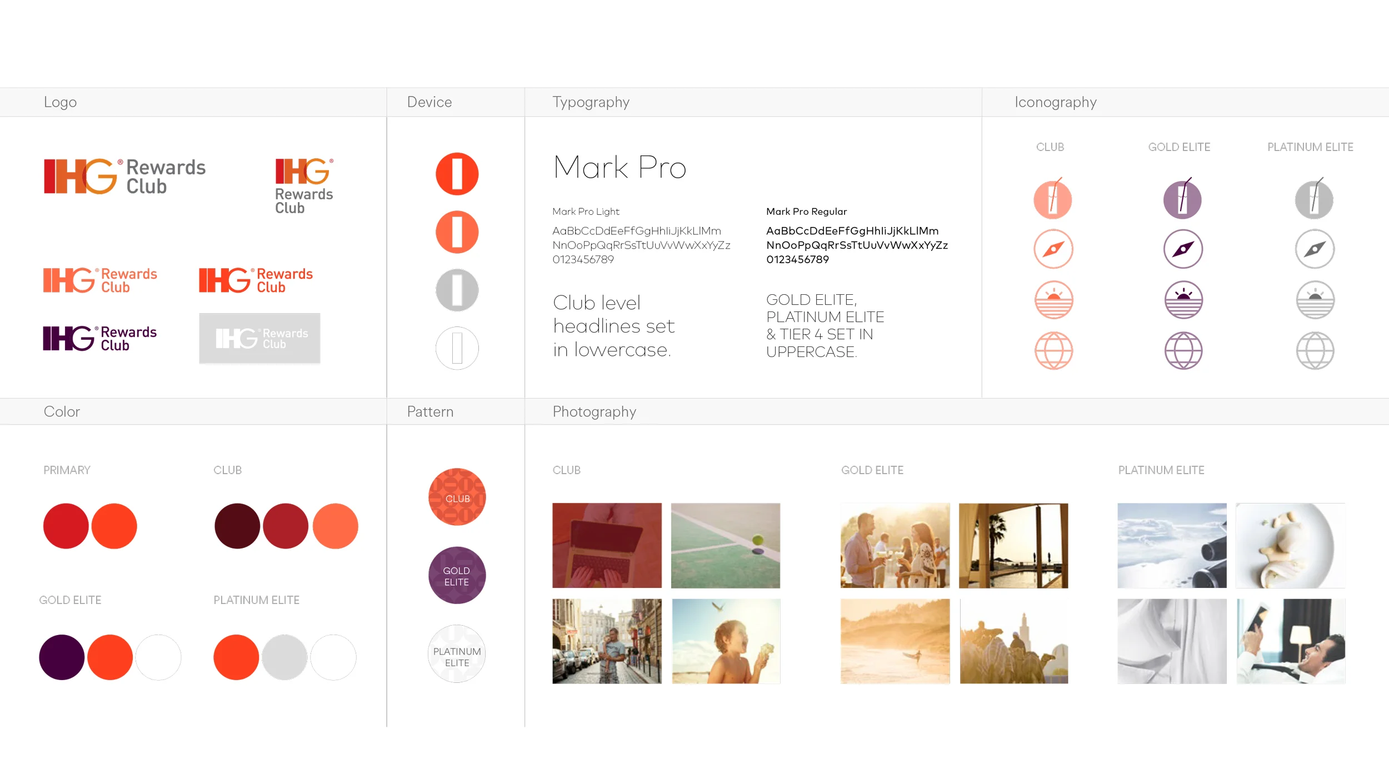Click the Mark Pro Light label
This screenshot has width=1389, height=780.
tap(586, 212)
